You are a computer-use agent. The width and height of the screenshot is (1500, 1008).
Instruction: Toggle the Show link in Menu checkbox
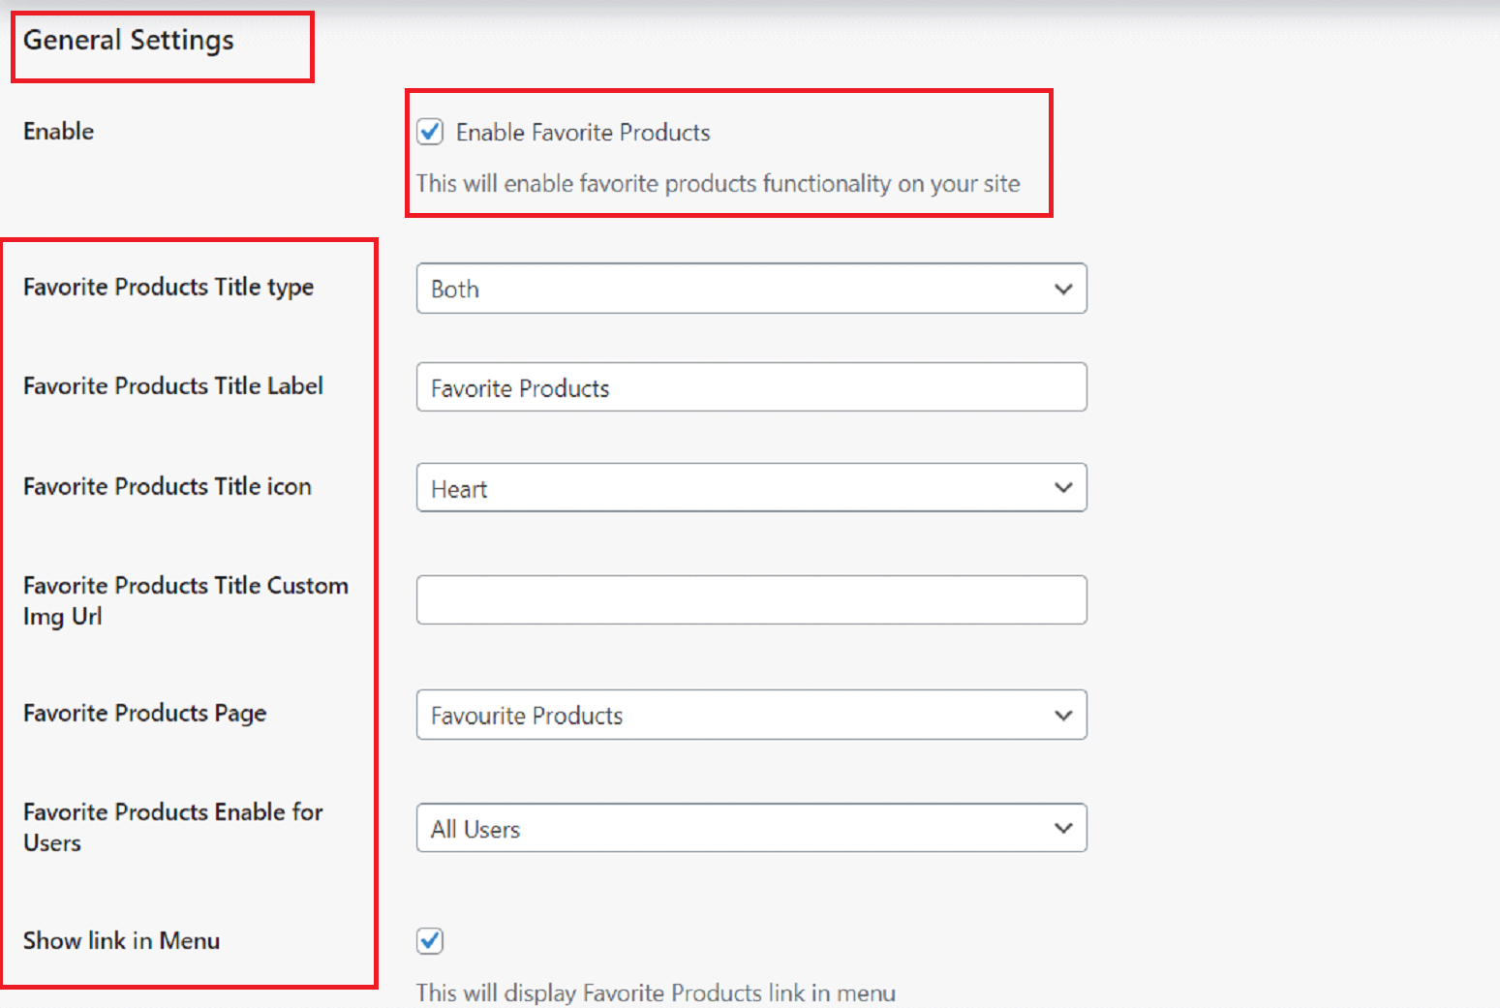click(x=430, y=940)
